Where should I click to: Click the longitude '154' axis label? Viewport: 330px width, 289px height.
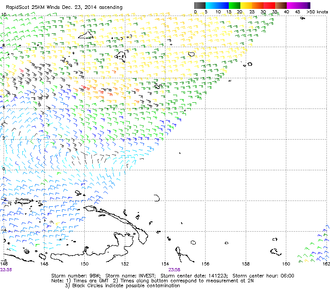(165, 264)
